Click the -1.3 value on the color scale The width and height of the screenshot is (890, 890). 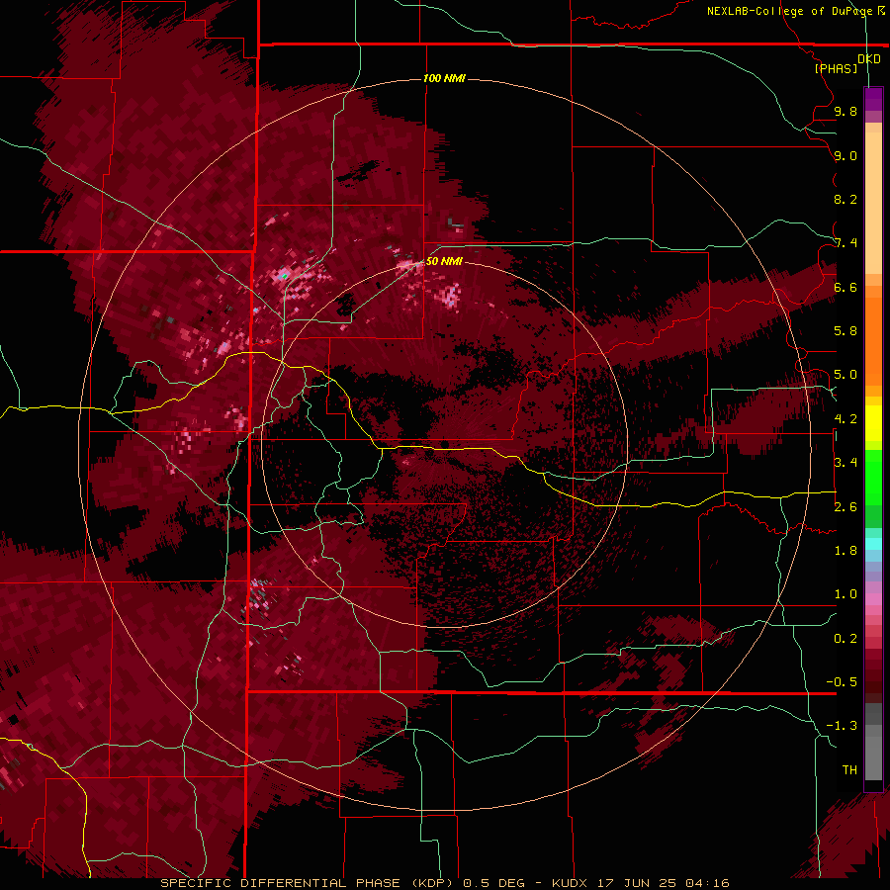point(842,726)
